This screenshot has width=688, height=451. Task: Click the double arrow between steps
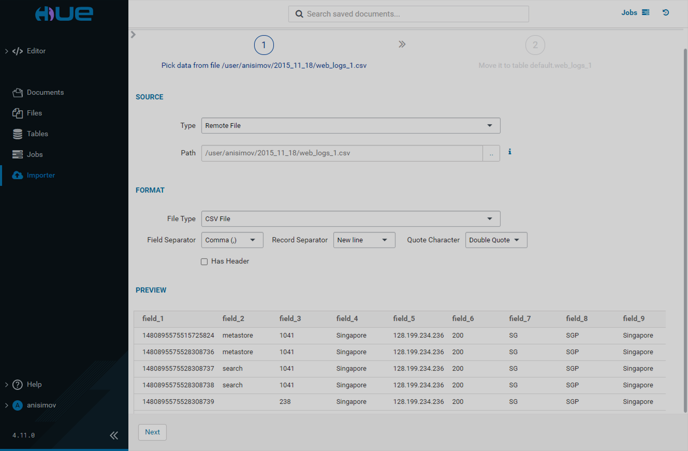pyautogui.click(x=402, y=44)
